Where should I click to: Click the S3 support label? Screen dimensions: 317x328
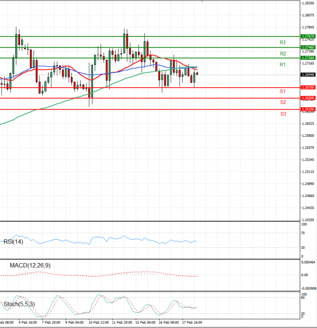283,114
